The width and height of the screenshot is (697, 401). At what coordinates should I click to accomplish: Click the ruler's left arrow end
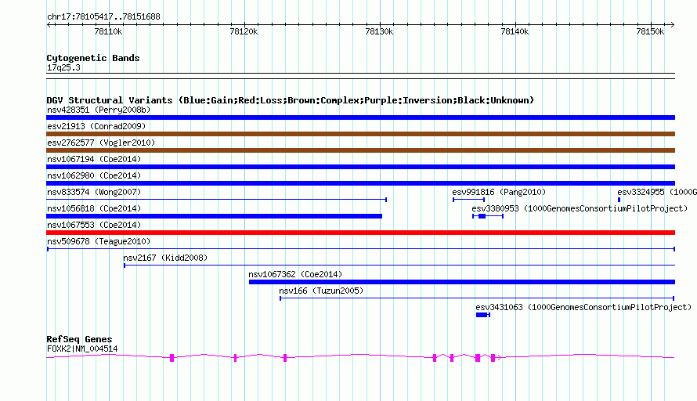(49, 24)
